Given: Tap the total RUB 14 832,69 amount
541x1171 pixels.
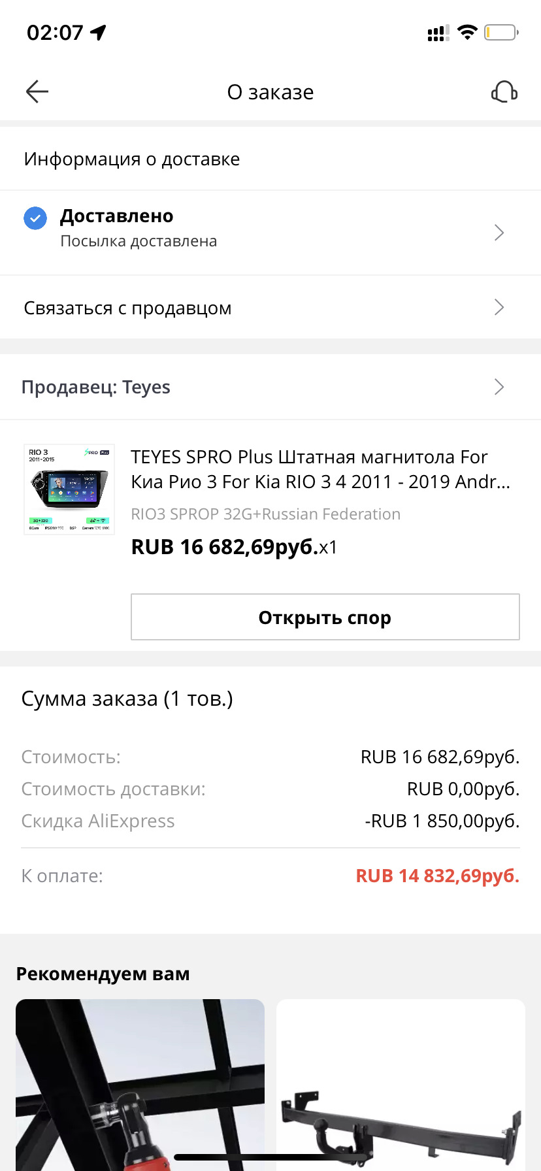Looking at the screenshot, I should 437,876.
